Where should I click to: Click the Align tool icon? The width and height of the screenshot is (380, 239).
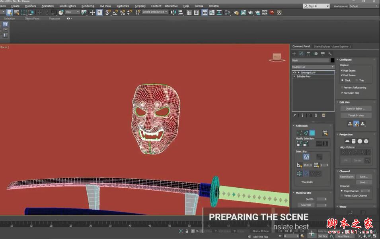tap(181, 12)
